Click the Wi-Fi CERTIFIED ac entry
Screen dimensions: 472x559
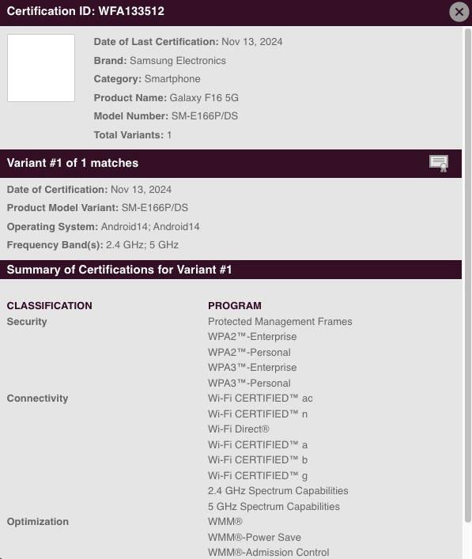[x=260, y=398]
